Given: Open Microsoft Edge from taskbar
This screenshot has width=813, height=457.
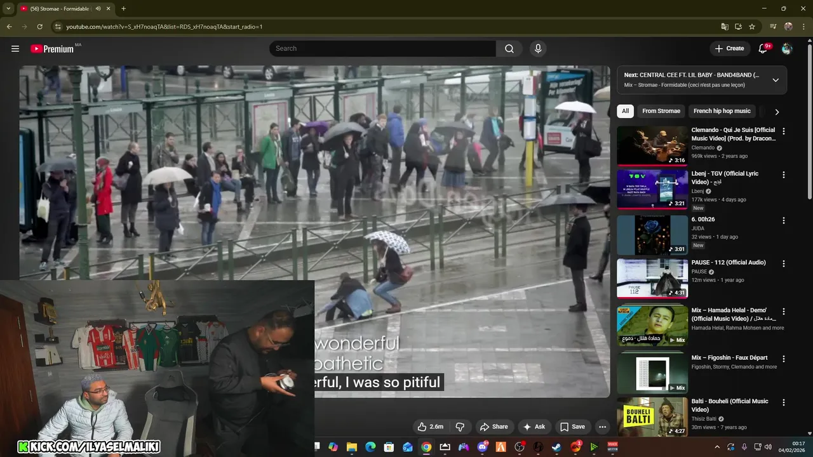Looking at the screenshot, I should (370, 447).
